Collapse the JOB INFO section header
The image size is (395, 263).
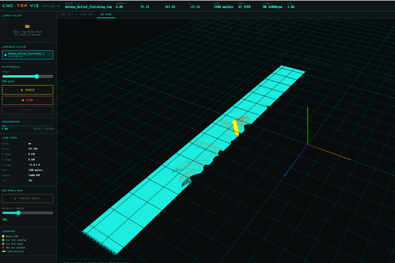coord(9,137)
